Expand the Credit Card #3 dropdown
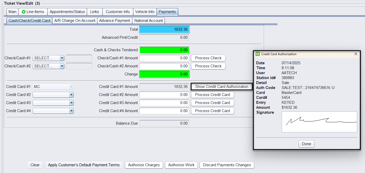Image resolution: width=365 pixels, height=173 pixels. [x=71, y=103]
